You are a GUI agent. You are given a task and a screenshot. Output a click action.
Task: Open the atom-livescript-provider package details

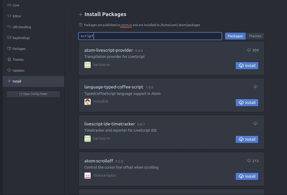108,50
